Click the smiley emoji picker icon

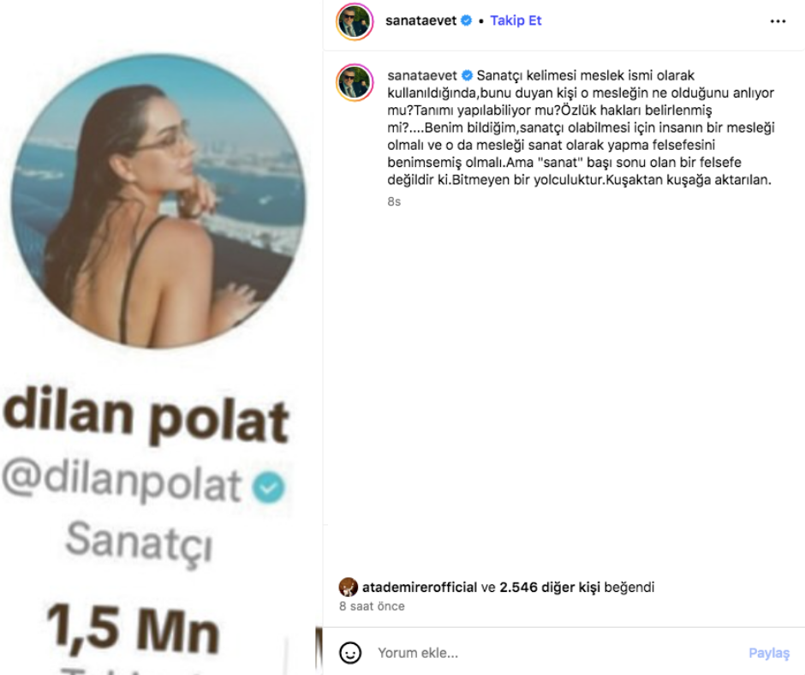pos(350,653)
